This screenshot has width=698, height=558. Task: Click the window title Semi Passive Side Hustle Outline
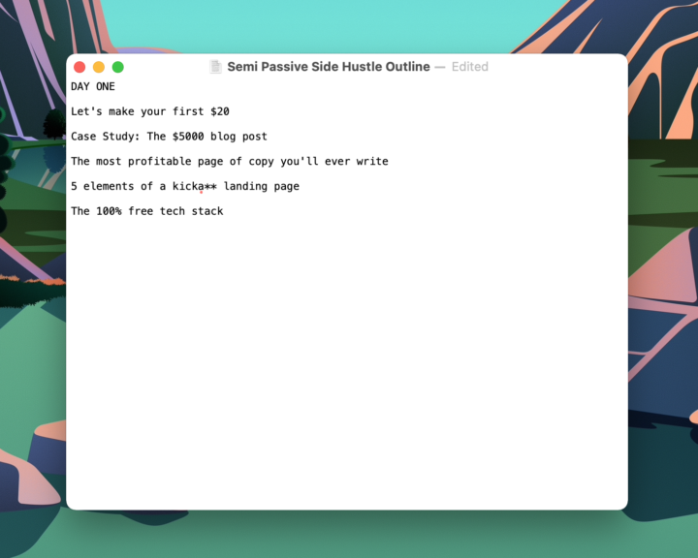(329, 67)
